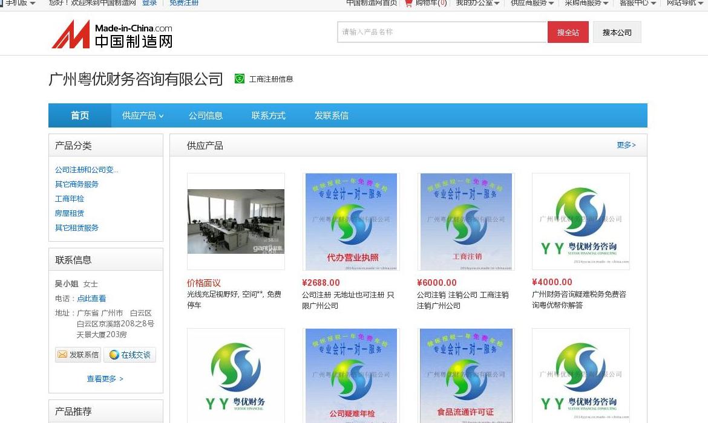Open the 食品流通许可证 product image
Image resolution: width=708 pixels, height=423 pixels.
466,376
